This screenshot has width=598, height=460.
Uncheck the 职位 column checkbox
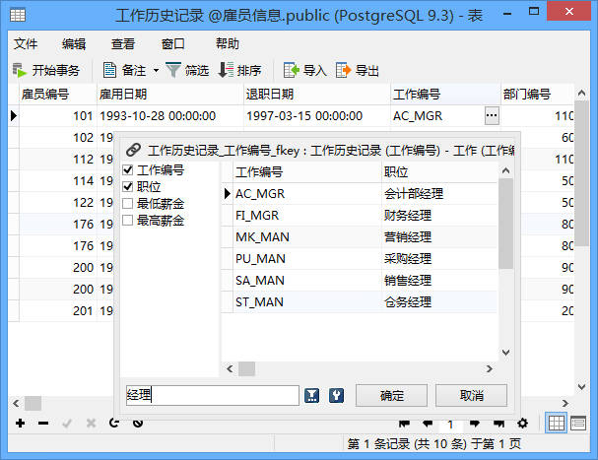pyautogui.click(x=128, y=186)
